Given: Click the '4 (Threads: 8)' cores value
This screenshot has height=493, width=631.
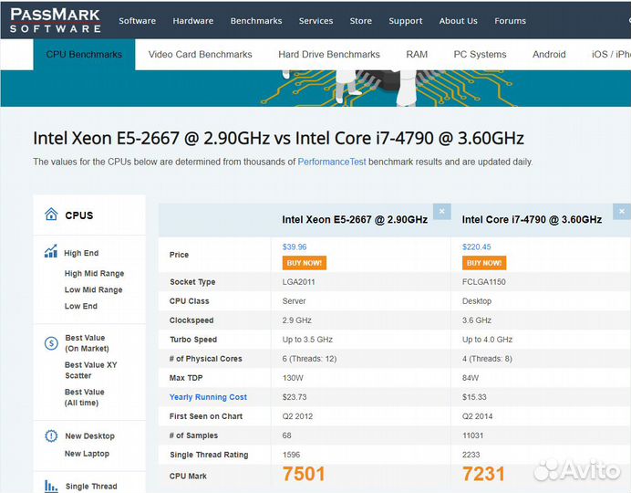Looking at the screenshot, I should (x=487, y=359).
